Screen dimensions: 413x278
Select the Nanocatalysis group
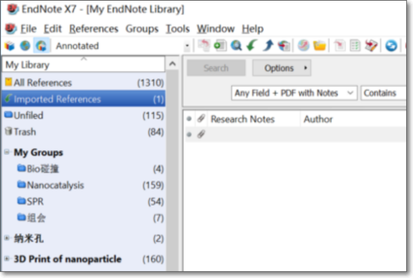(x=83, y=185)
